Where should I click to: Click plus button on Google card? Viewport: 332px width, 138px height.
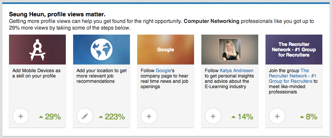click(149, 116)
